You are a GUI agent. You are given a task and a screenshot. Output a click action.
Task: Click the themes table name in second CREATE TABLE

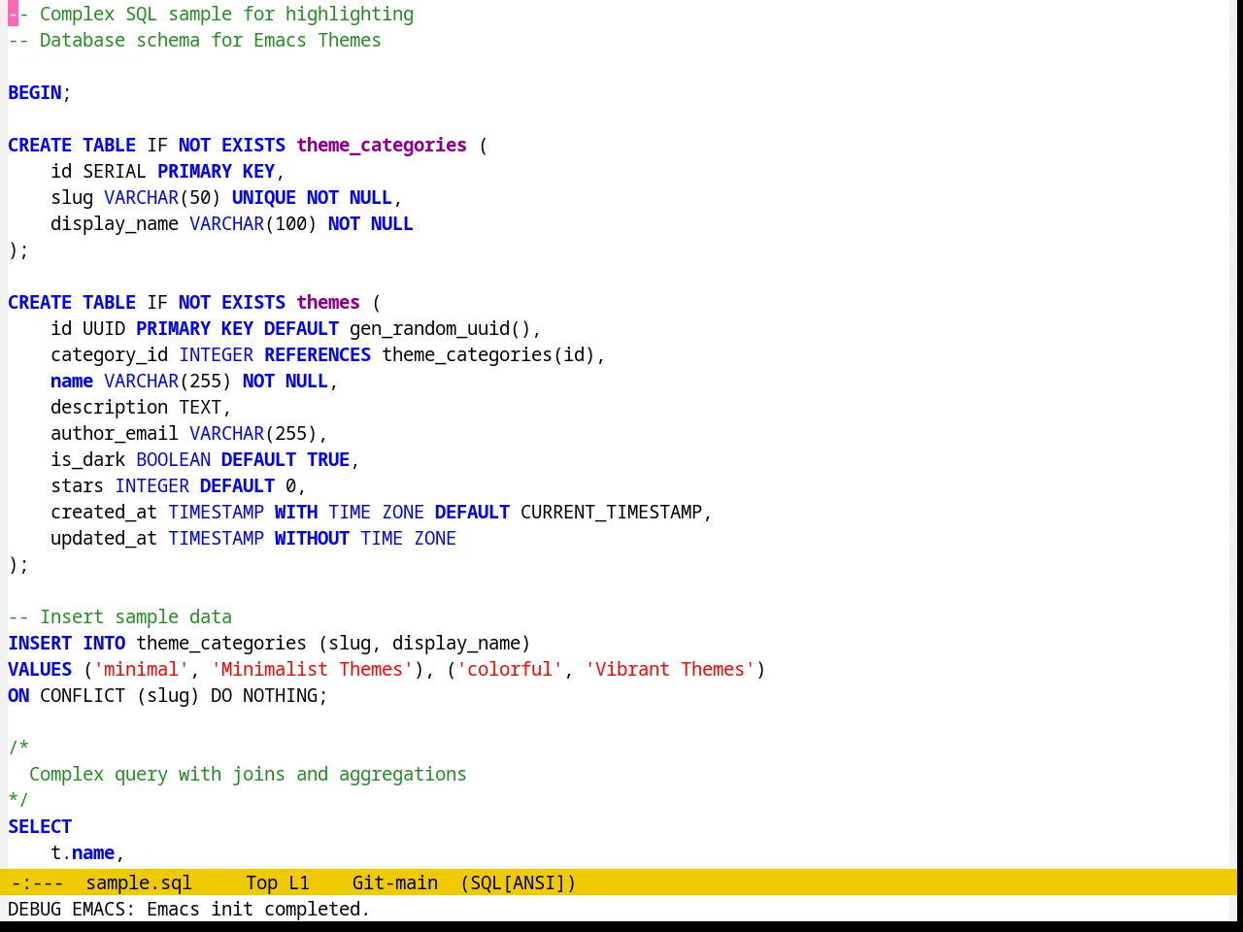(328, 302)
